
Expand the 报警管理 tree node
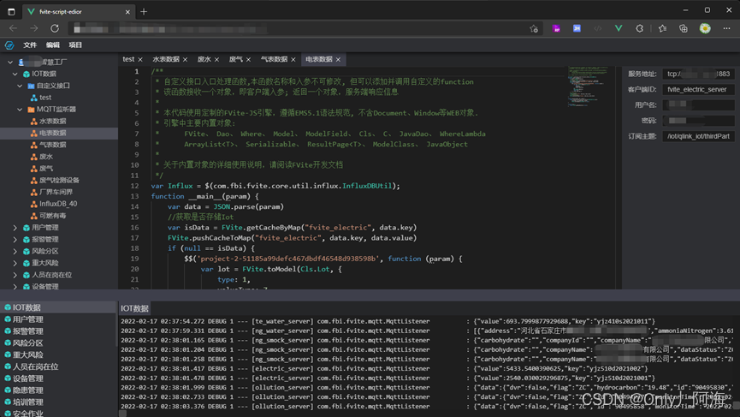click(15, 240)
